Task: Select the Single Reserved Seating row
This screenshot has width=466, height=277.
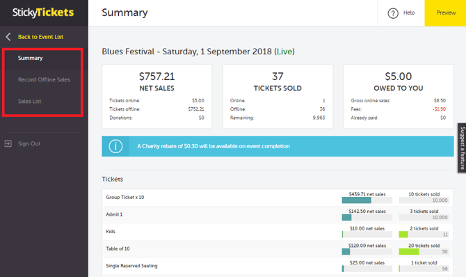Action: pyautogui.click(x=278, y=266)
